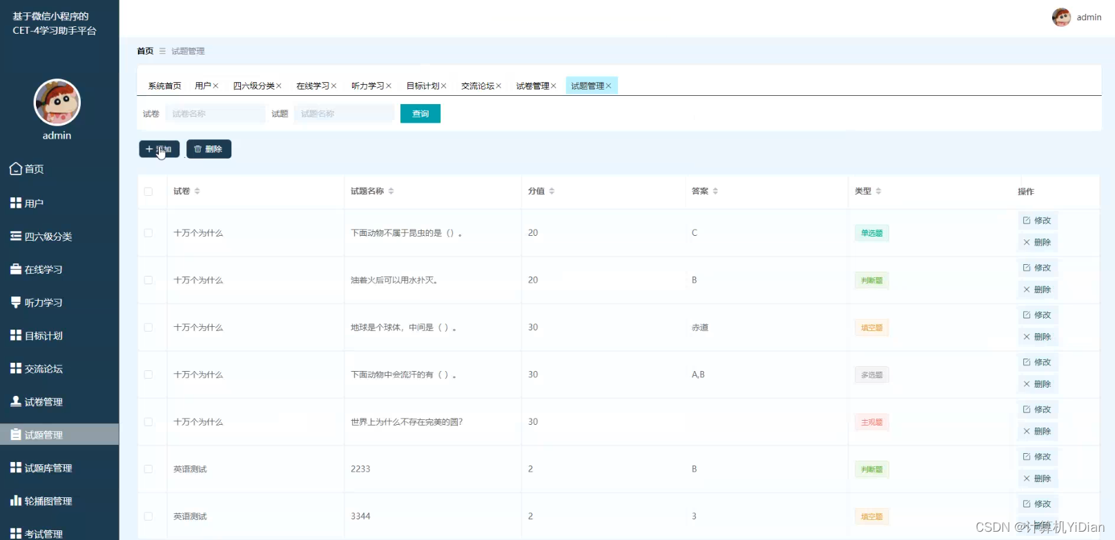The width and height of the screenshot is (1115, 540).
Task: Click the 首页 breadcrumb link
Action: click(145, 51)
